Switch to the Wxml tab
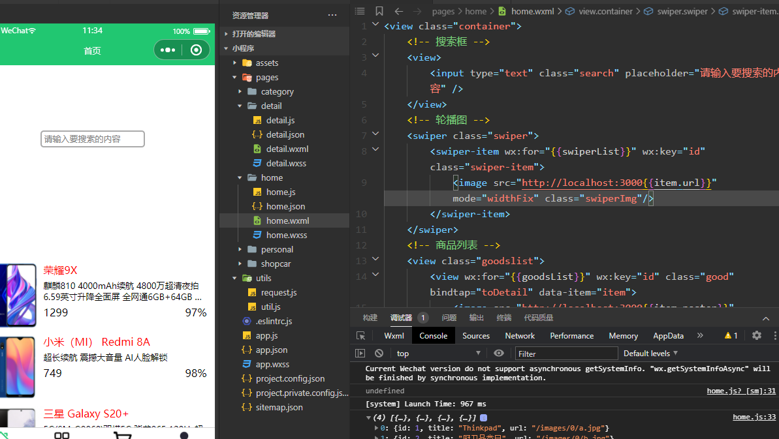The image size is (779, 439). coord(394,336)
